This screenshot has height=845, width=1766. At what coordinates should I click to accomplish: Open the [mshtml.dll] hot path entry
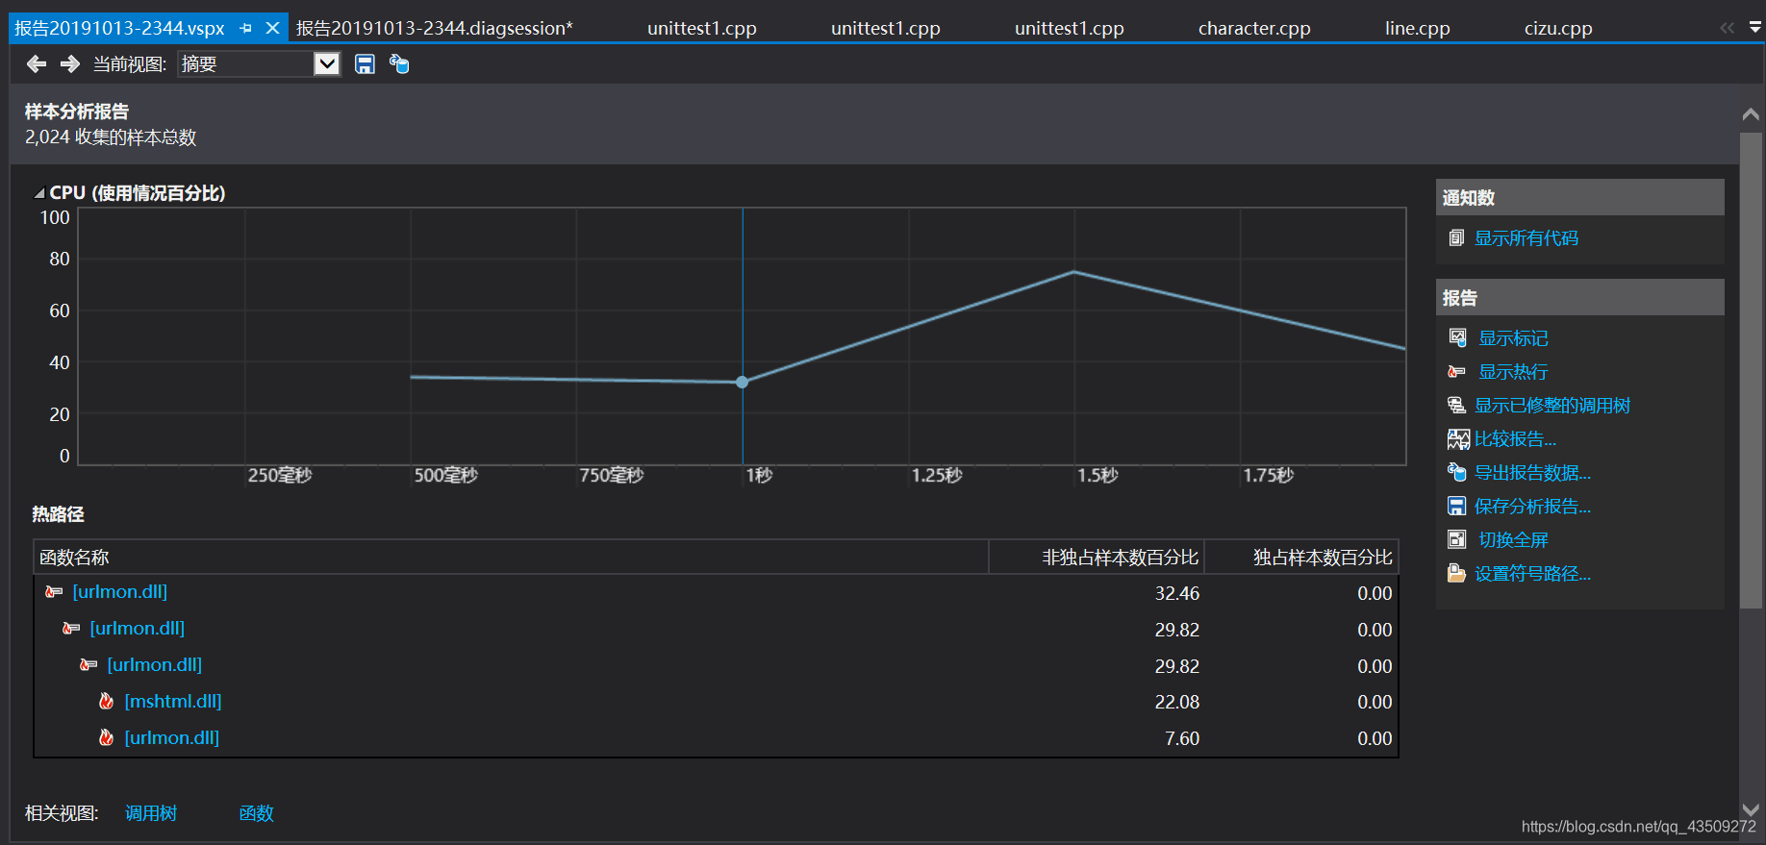click(173, 701)
